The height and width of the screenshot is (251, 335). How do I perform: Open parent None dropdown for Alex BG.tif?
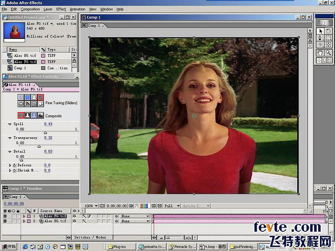(x=134, y=221)
